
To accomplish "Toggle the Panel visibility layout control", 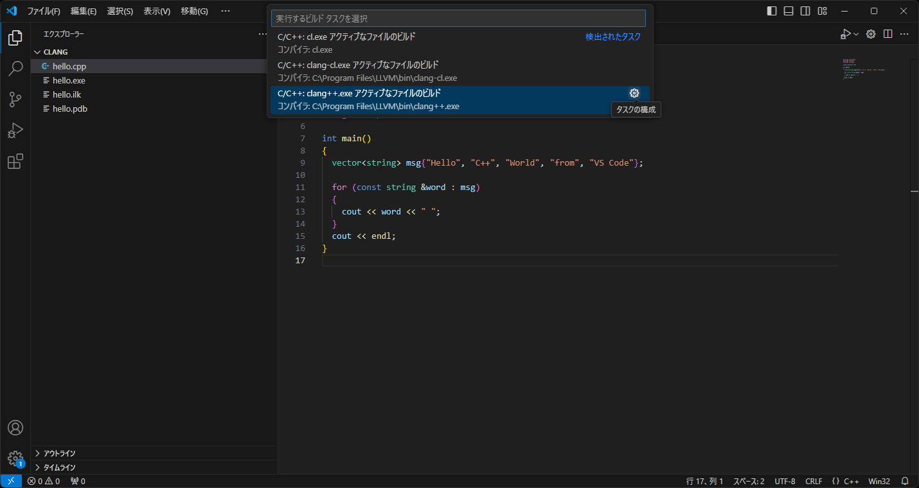I will click(788, 11).
